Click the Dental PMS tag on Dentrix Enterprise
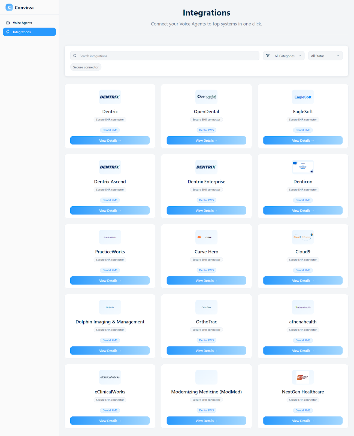Screen dimensions: 354x436 pyautogui.click(x=206, y=200)
